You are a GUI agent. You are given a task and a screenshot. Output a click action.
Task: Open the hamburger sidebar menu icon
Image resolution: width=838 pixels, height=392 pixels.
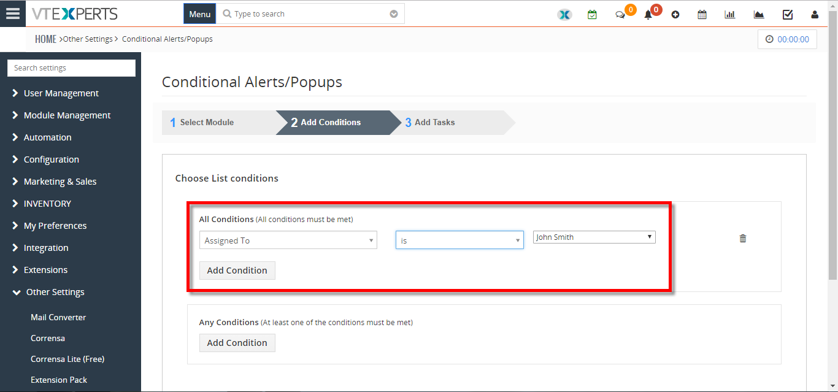pos(12,13)
